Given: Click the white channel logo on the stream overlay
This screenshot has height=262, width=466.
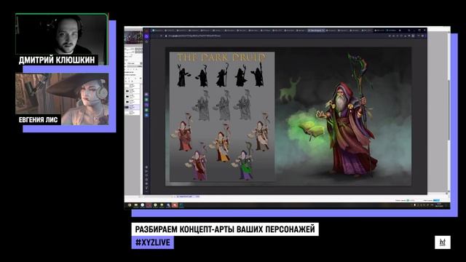Looking at the screenshot, I should pos(443,242).
